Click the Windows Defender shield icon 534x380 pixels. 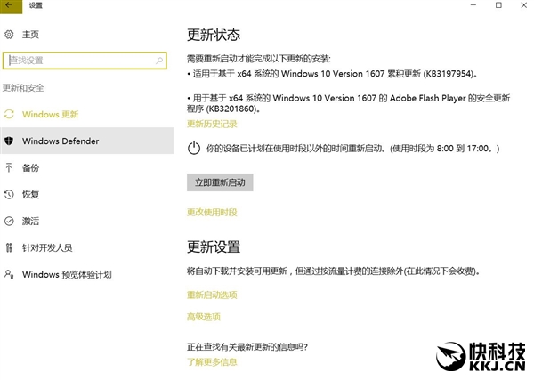9,141
